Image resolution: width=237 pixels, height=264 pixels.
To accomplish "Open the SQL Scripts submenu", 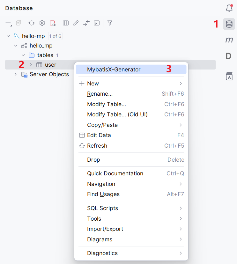I will [x=102, y=208].
